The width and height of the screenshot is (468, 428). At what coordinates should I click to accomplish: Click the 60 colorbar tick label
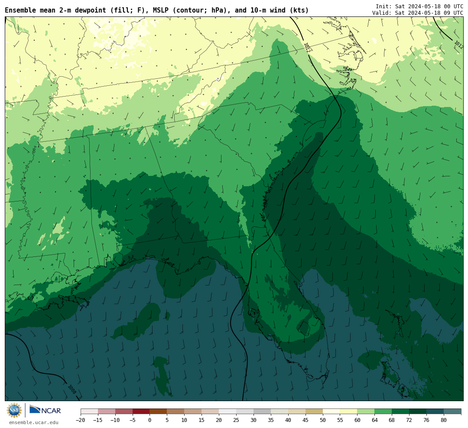357,420
